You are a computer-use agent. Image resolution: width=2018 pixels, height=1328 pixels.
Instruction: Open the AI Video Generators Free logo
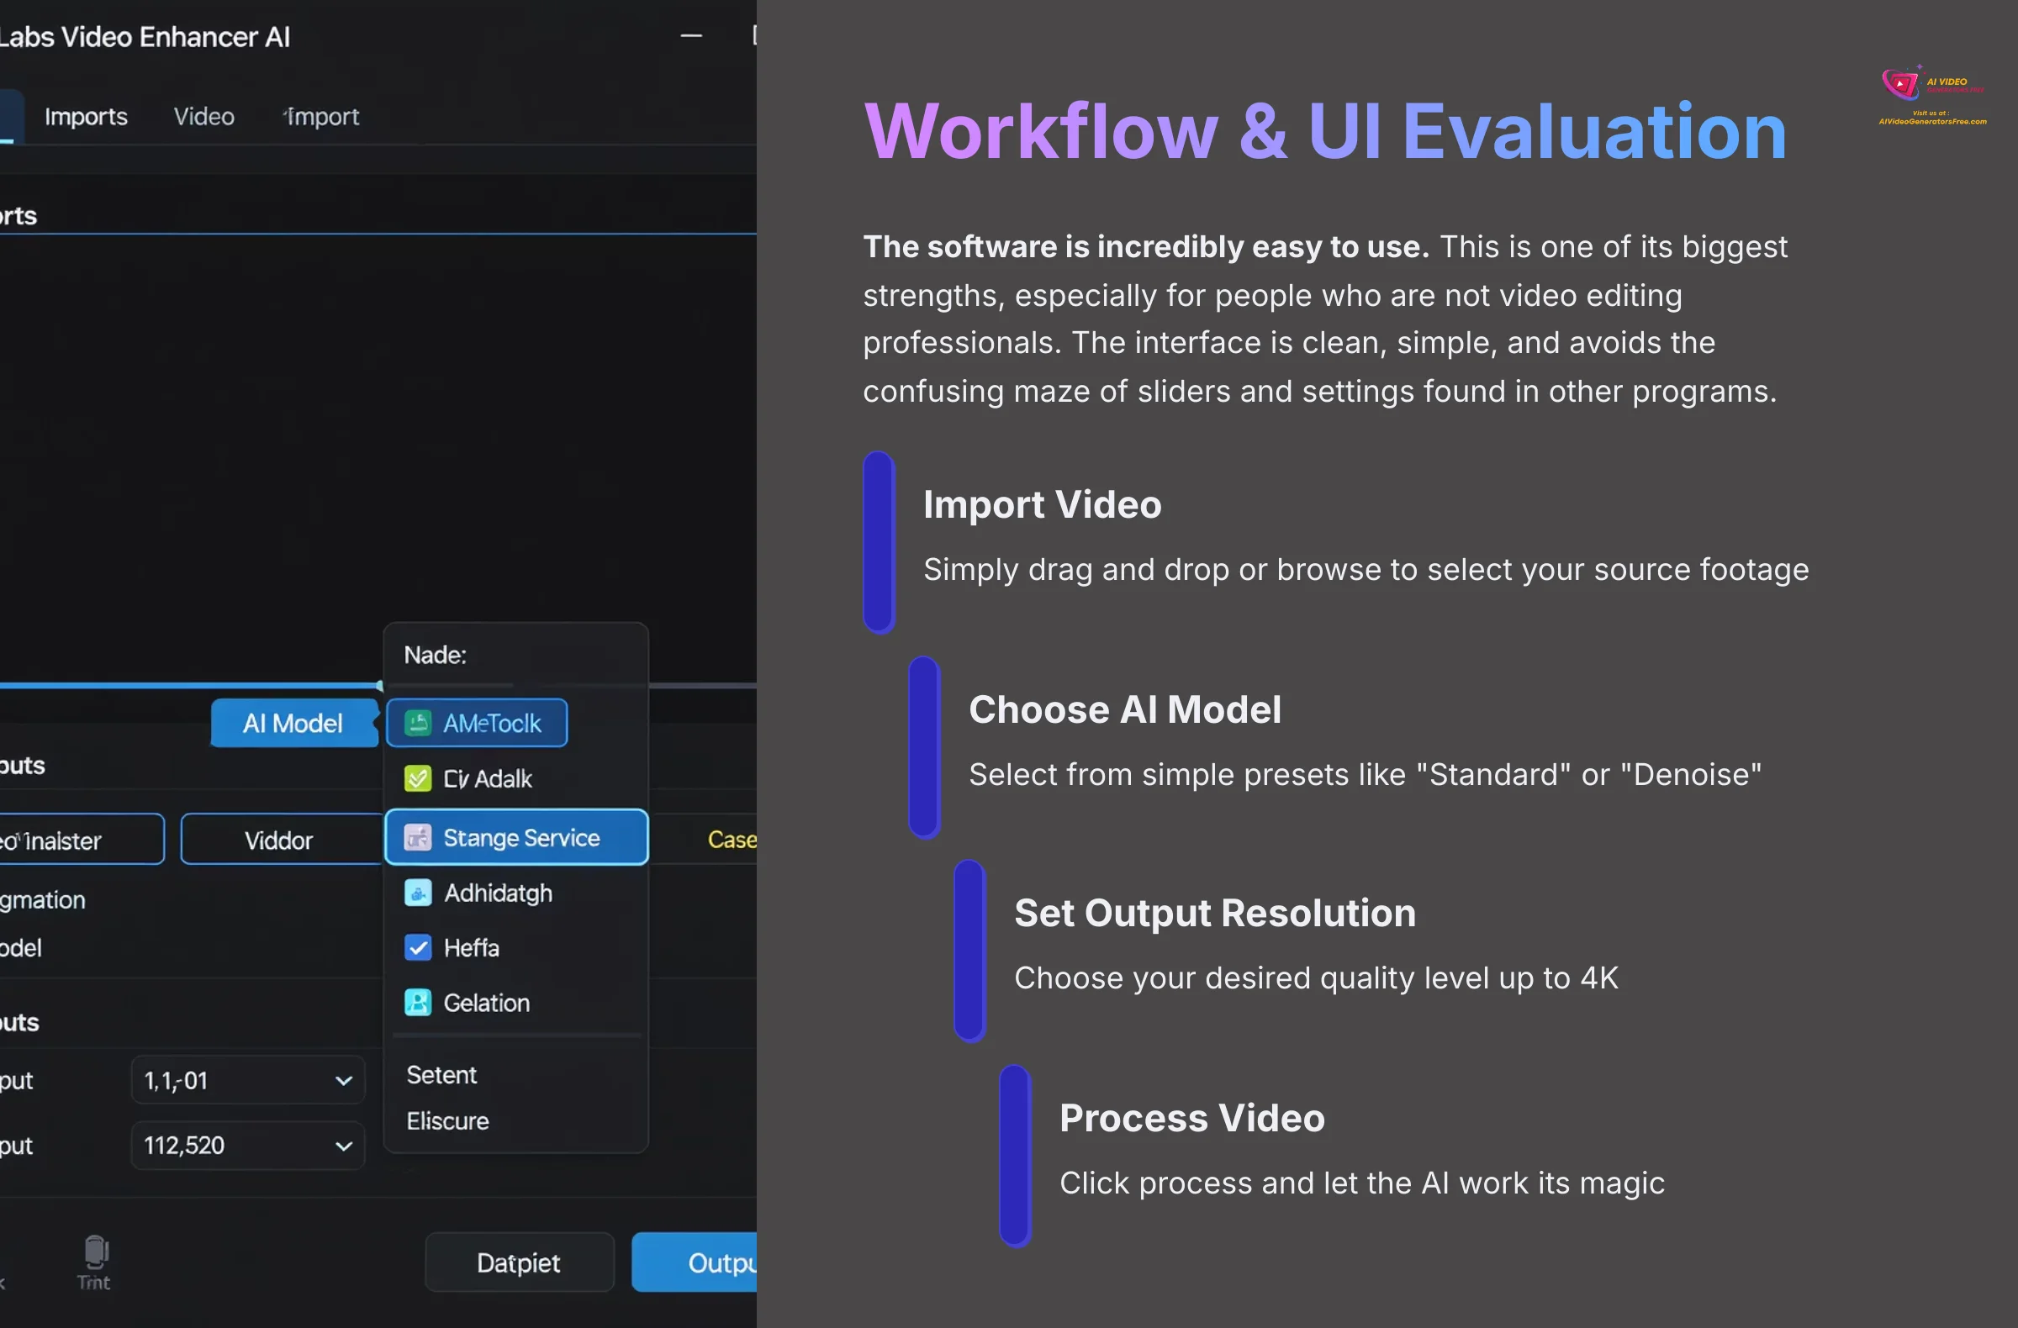[x=1933, y=93]
